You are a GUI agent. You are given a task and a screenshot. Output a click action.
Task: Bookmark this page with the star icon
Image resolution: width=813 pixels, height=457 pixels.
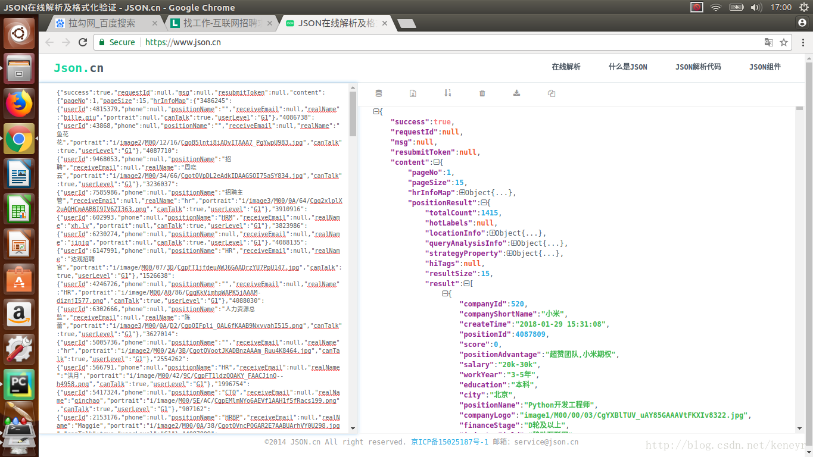tap(784, 42)
